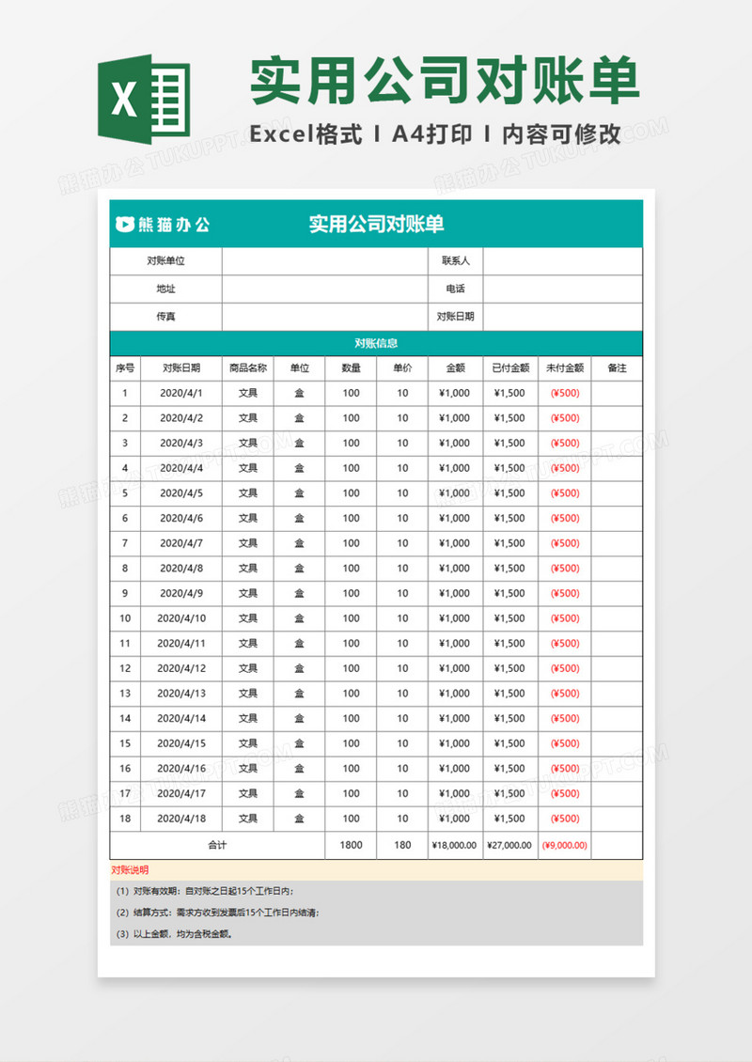
Task: Click the ¥1,000 amount in the 2020/4/11 row
Action: (x=455, y=644)
